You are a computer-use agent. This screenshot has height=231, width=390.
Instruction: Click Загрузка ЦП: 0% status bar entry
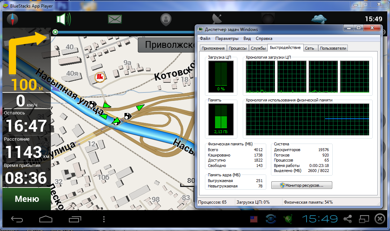[253, 202]
